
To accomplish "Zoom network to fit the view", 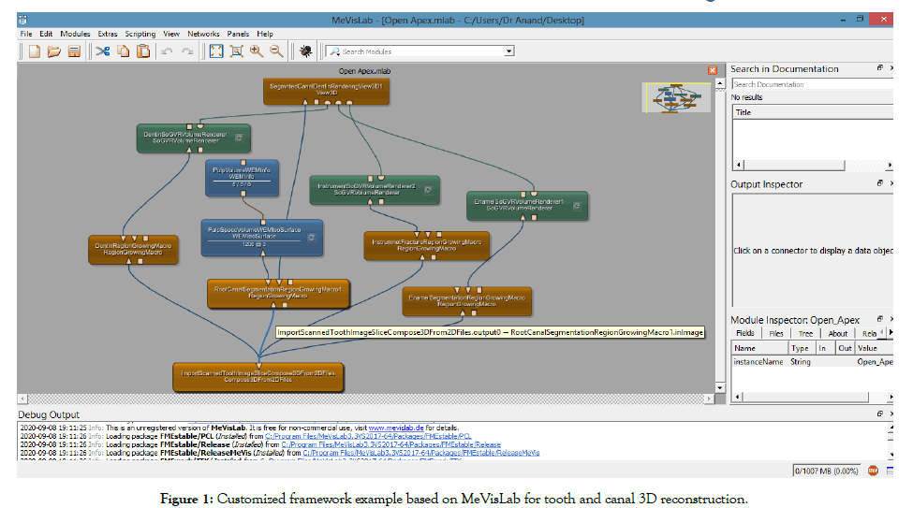I will [216, 51].
